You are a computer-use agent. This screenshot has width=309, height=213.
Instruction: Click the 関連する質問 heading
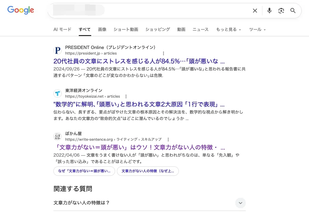click(73, 189)
